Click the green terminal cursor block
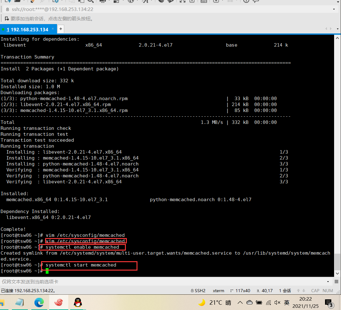The image size is (341, 310). (x=47, y=271)
